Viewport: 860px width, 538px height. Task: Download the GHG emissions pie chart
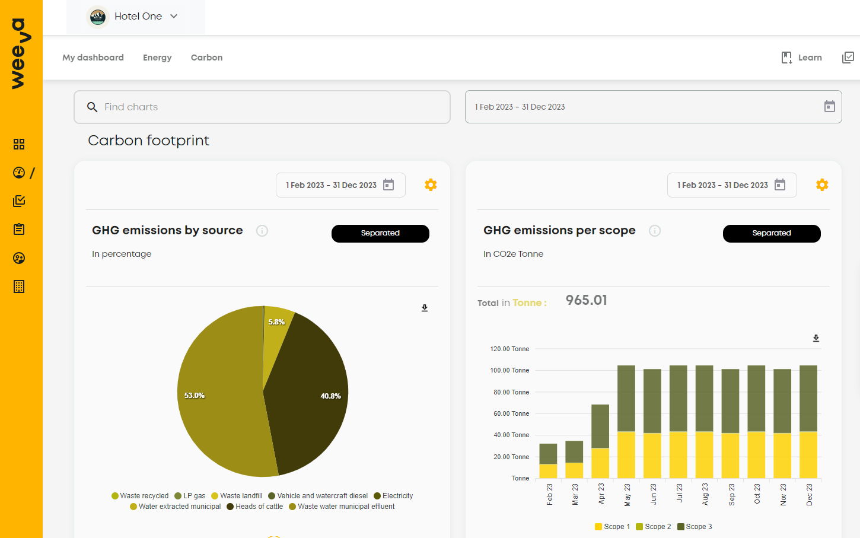point(425,308)
